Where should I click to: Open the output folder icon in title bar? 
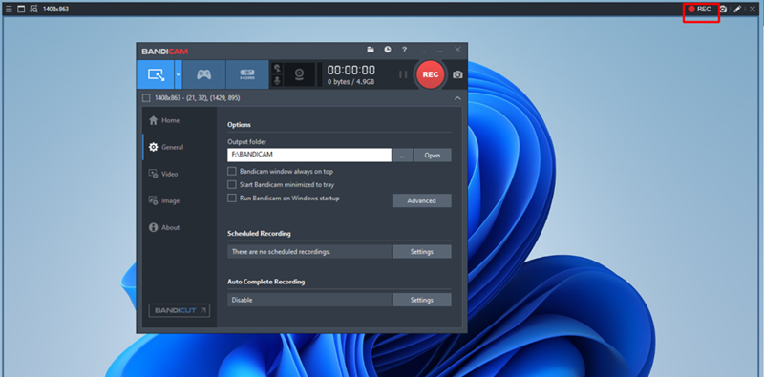pyautogui.click(x=371, y=50)
